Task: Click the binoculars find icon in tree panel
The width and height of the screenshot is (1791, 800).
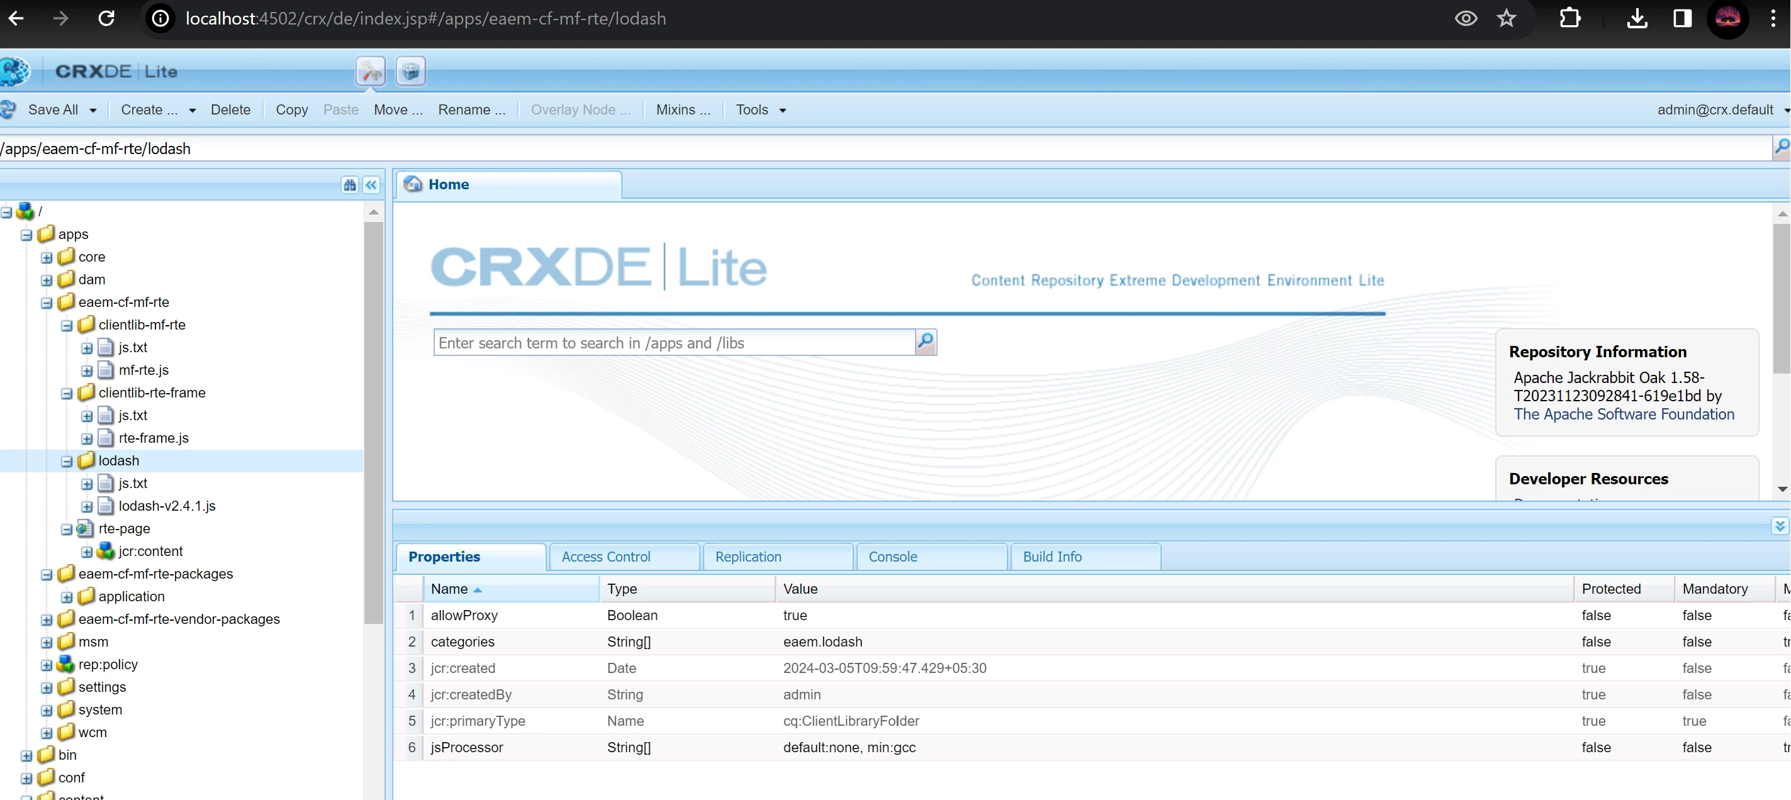Action: (350, 185)
